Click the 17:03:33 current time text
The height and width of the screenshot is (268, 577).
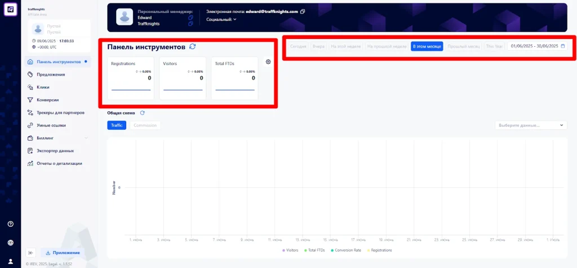66,41
